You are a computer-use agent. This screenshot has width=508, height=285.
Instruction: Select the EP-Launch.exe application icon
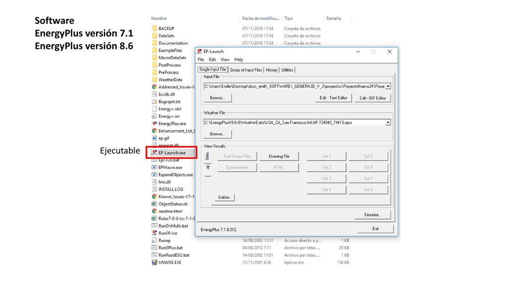click(x=155, y=152)
